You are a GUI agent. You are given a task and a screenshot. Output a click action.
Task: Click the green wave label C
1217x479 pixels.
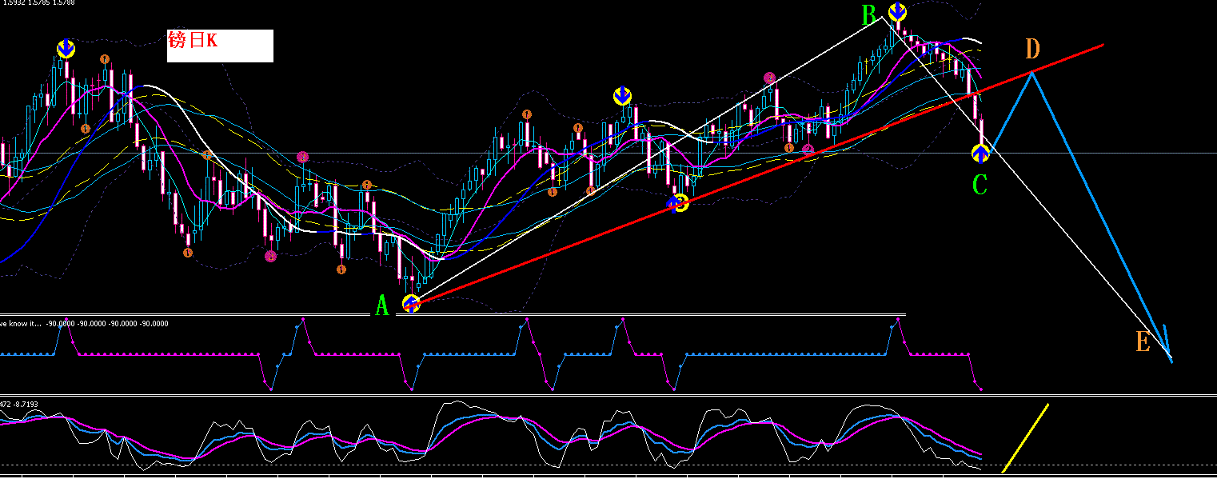point(980,185)
